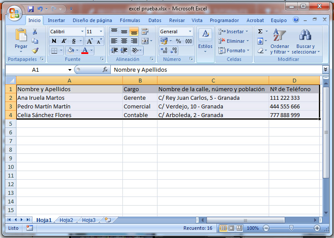The height and width of the screenshot is (238, 334).
Task: Click the percent style icon
Action: pyautogui.click(x=178, y=41)
